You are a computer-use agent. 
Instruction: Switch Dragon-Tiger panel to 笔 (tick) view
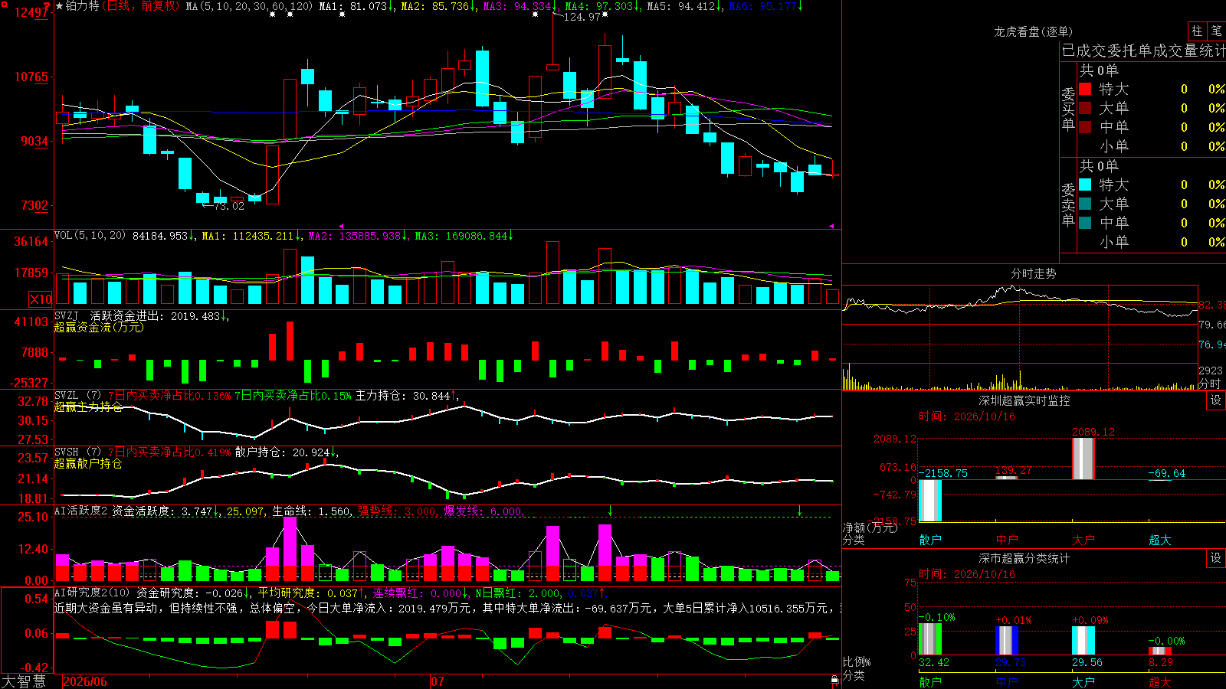pos(1217,31)
